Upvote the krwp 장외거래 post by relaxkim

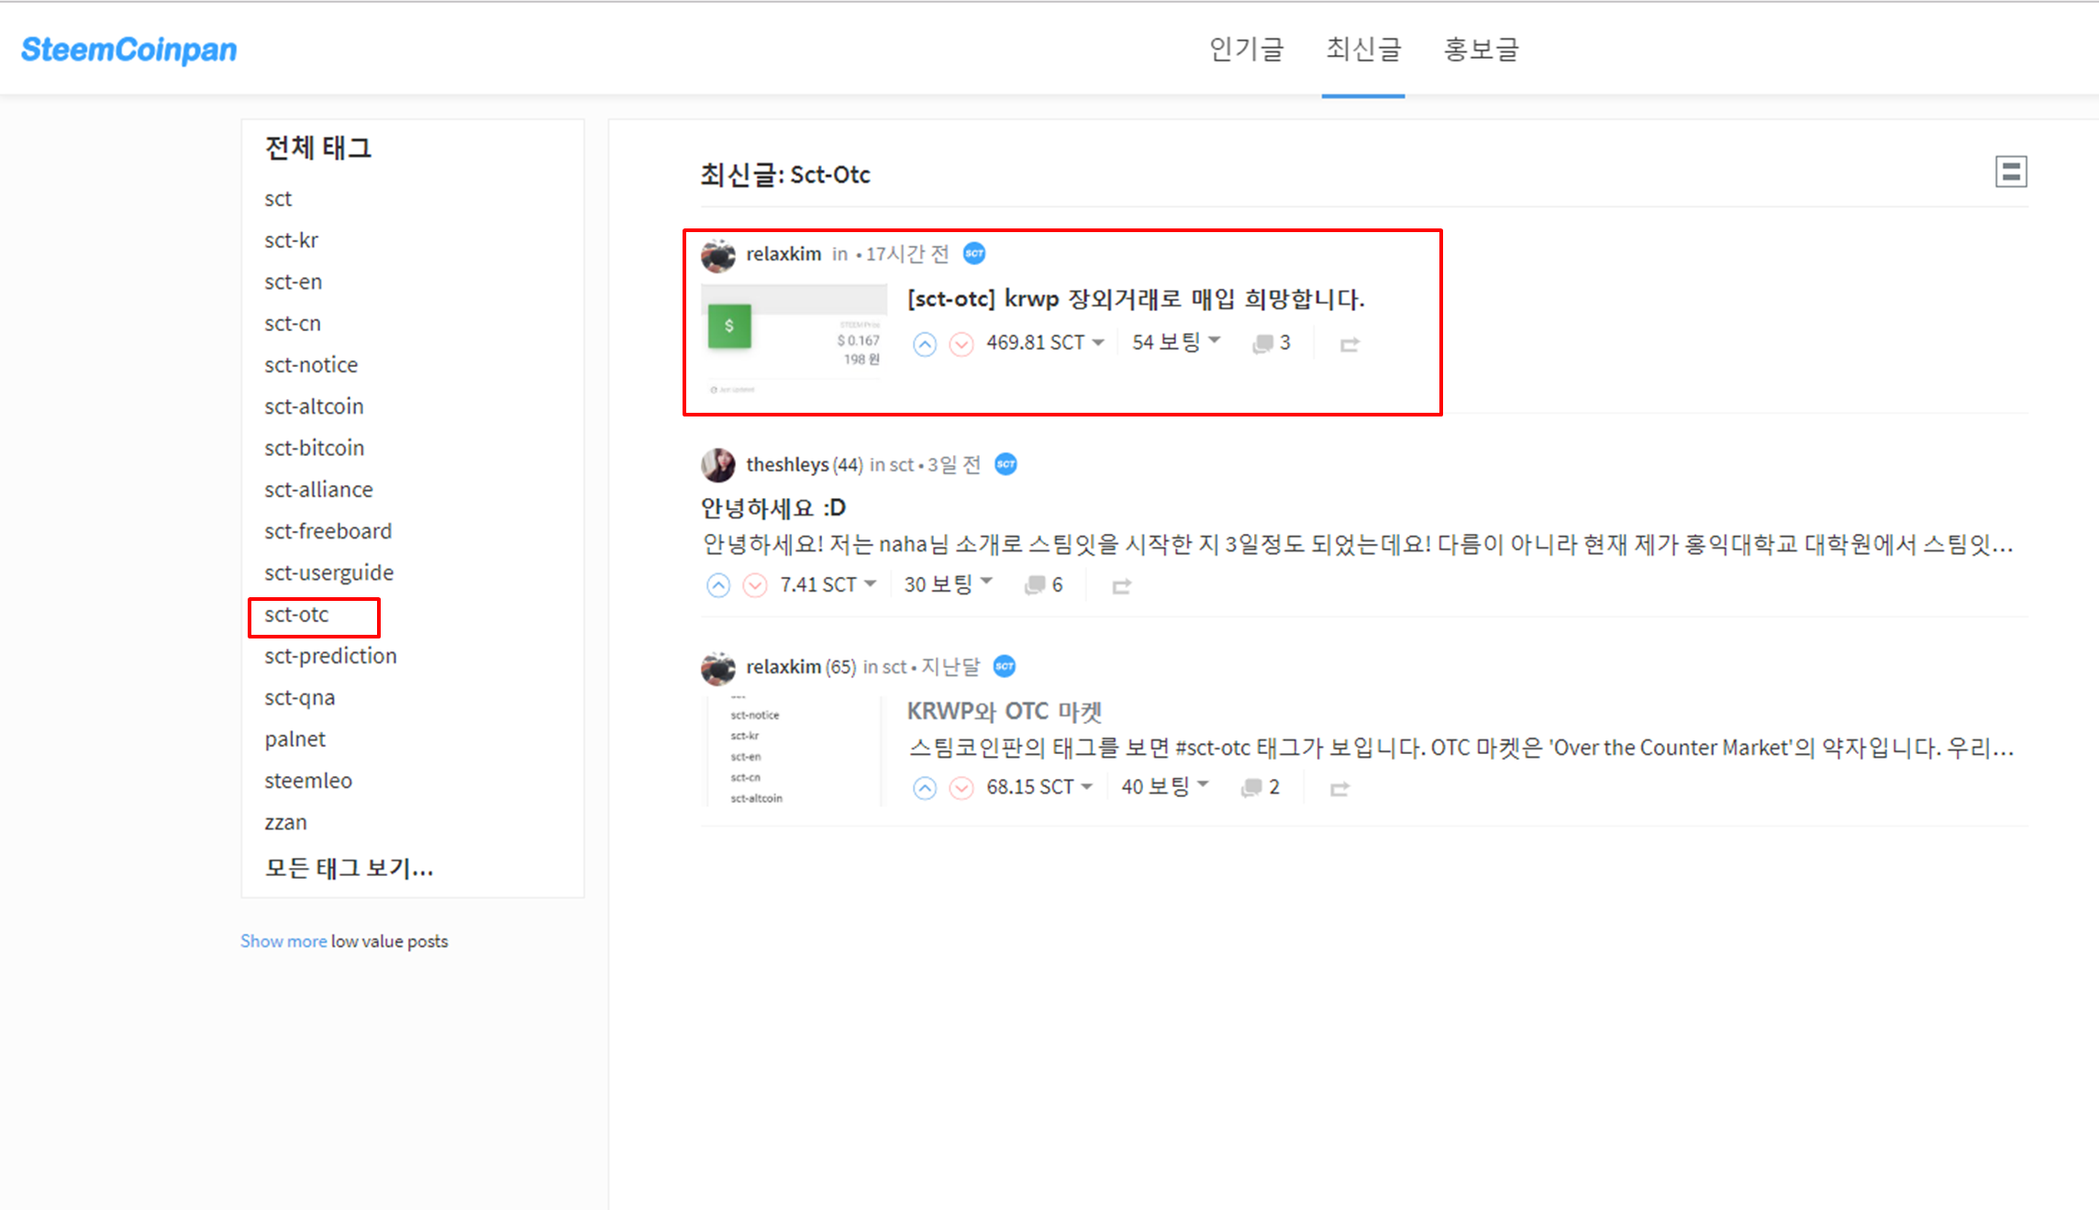(924, 344)
